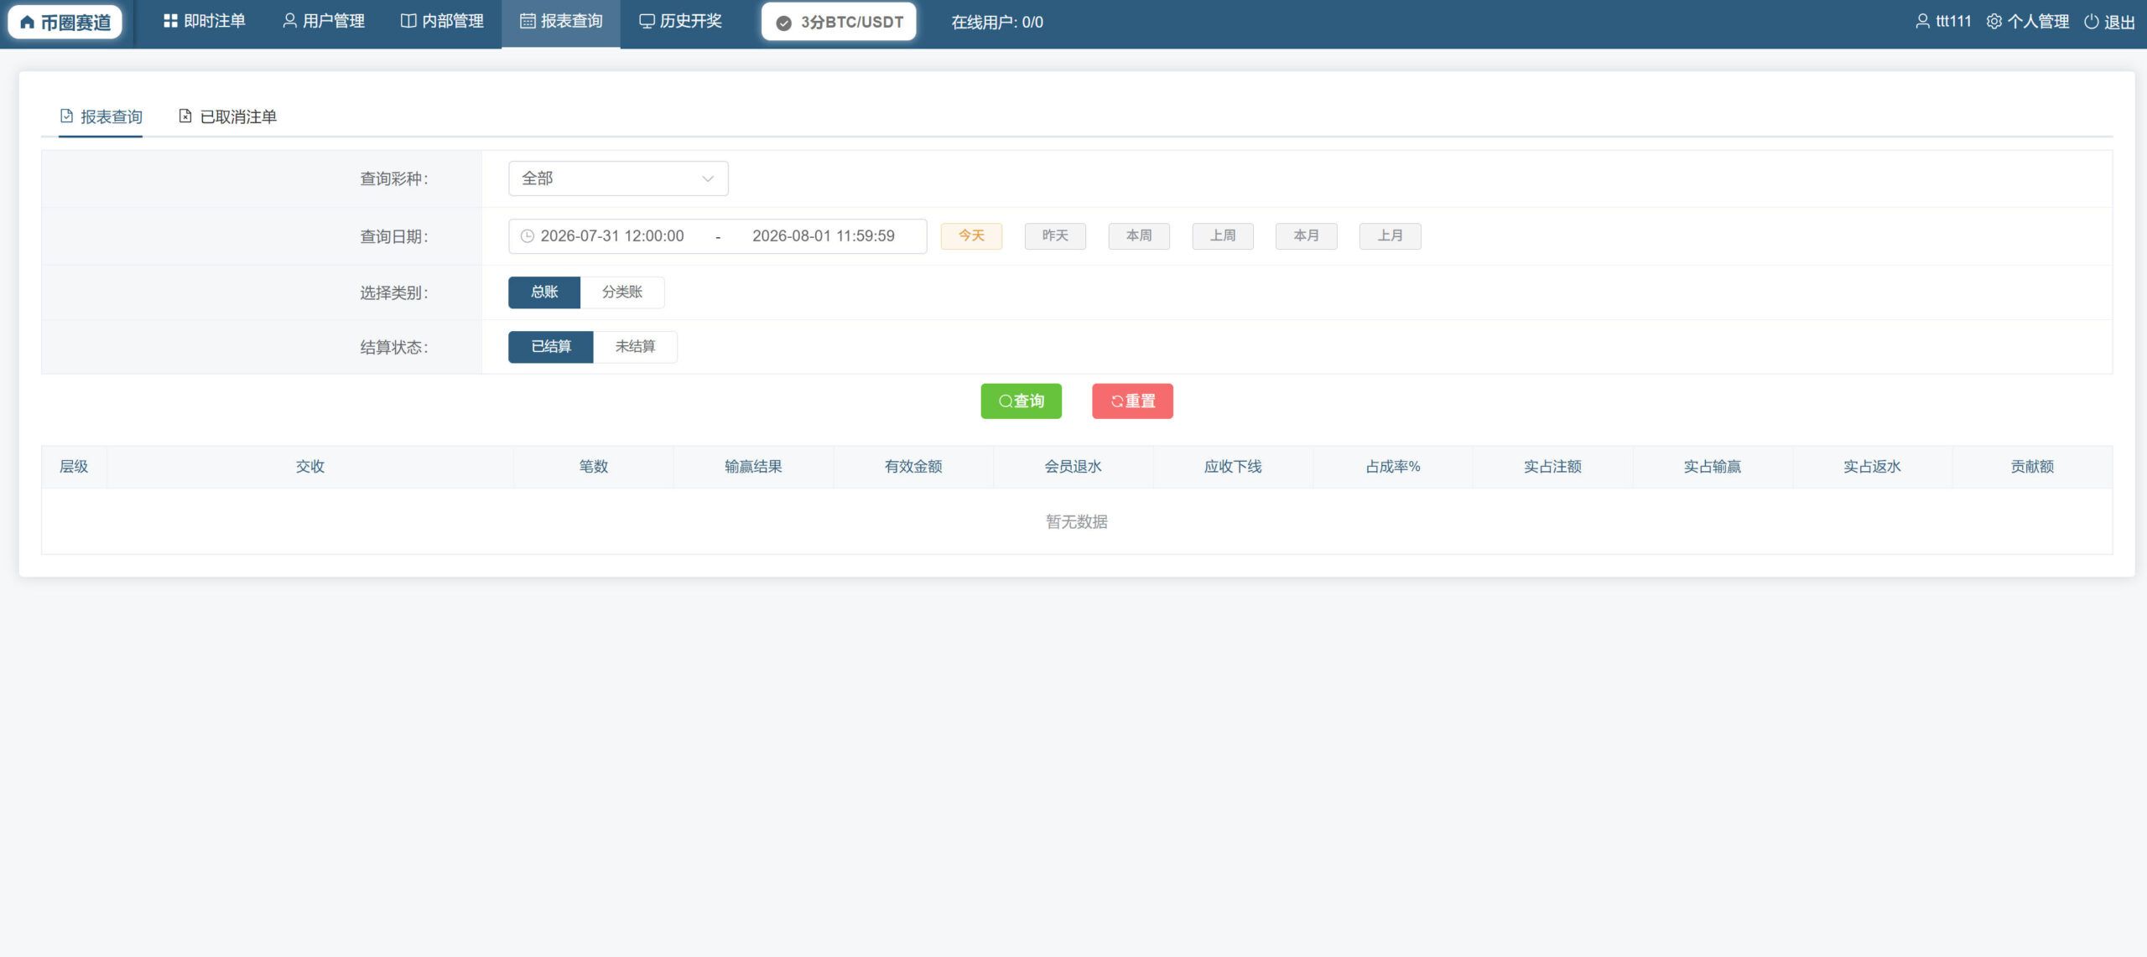This screenshot has width=2147, height=957.
Task: Set date range to 本周
Action: coord(1139,236)
